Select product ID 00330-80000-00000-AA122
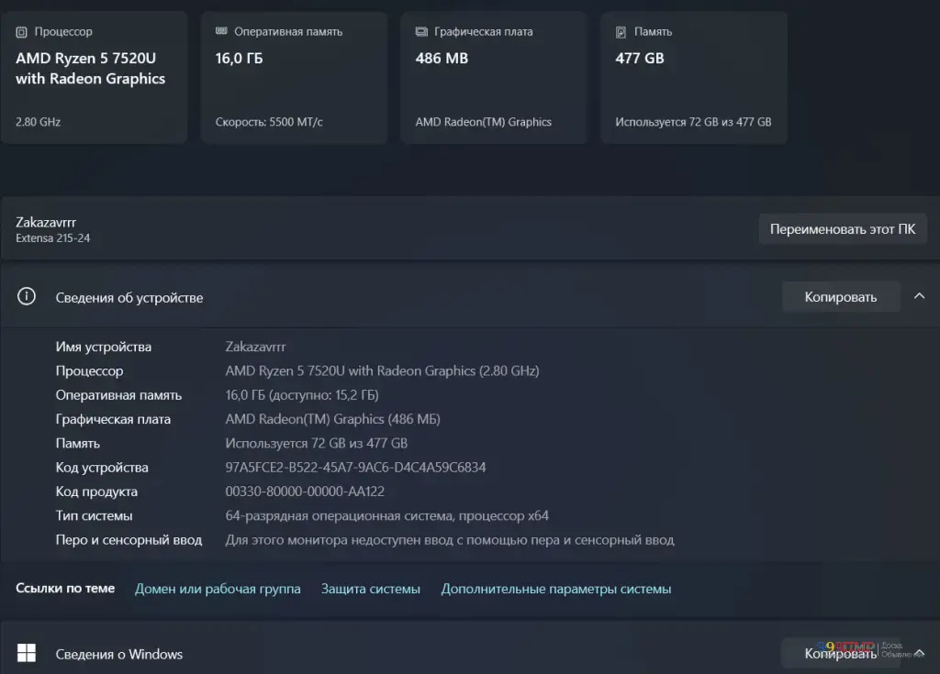This screenshot has width=940, height=674. click(305, 492)
